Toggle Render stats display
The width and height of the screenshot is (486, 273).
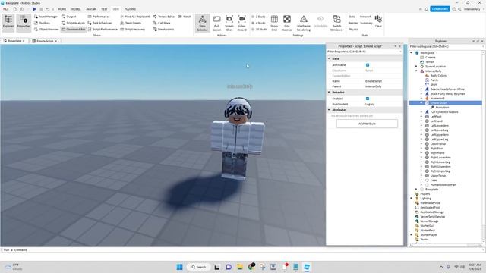click(x=353, y=23)
